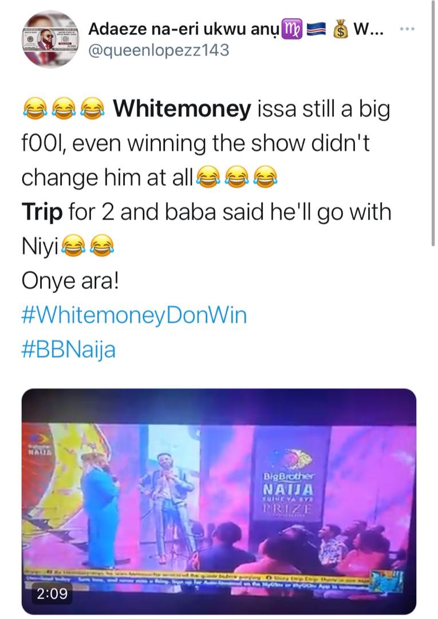The image size is (438, 619).
Task: Click the Naija channel logo in video corner
Action: [x=40, y=446]
